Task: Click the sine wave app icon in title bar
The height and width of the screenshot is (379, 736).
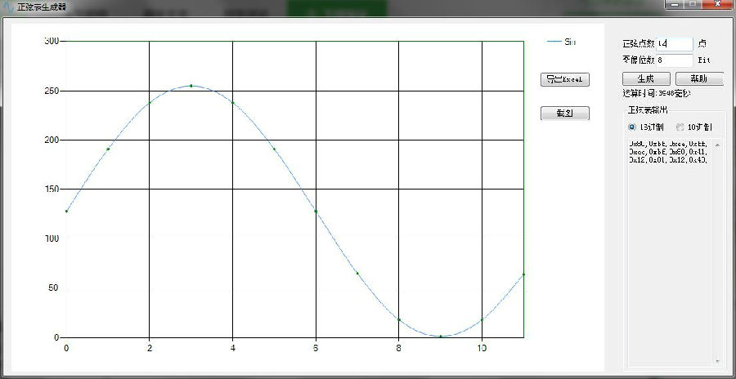Action: pyautogui.click(x=7, y=7)
